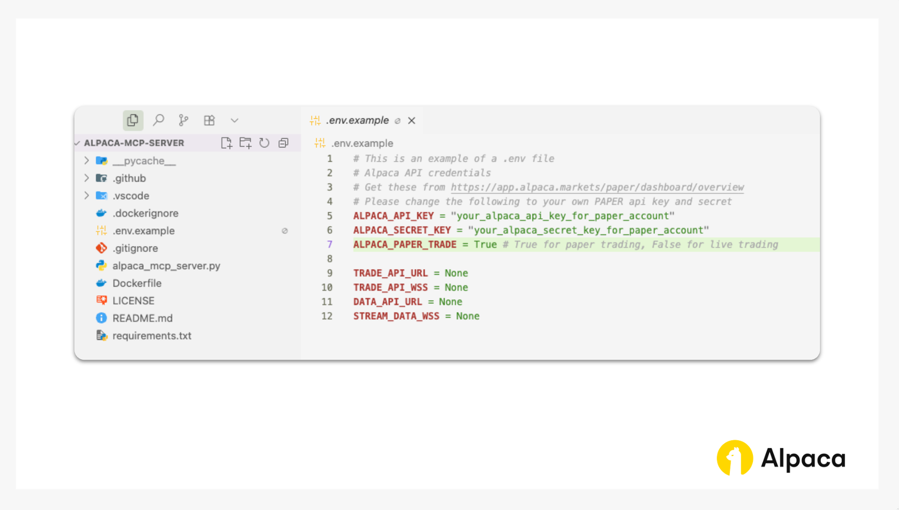
Task: Create a new file in the explorer
Action: click(226, 142)
